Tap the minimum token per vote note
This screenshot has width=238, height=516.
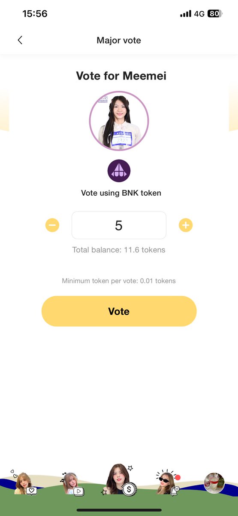[119, 281]
